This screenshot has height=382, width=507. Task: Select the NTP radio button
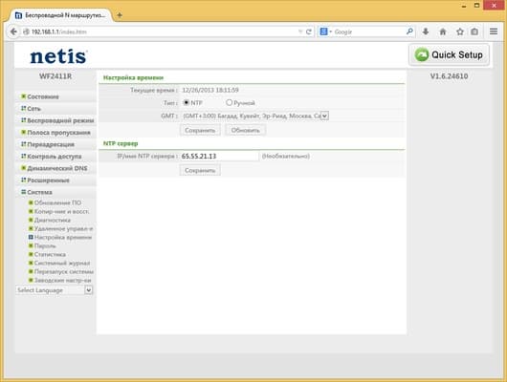(x=187, y=103)
